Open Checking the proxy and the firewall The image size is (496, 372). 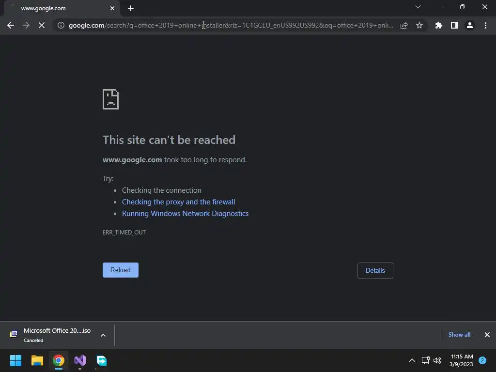coord(178,202)
